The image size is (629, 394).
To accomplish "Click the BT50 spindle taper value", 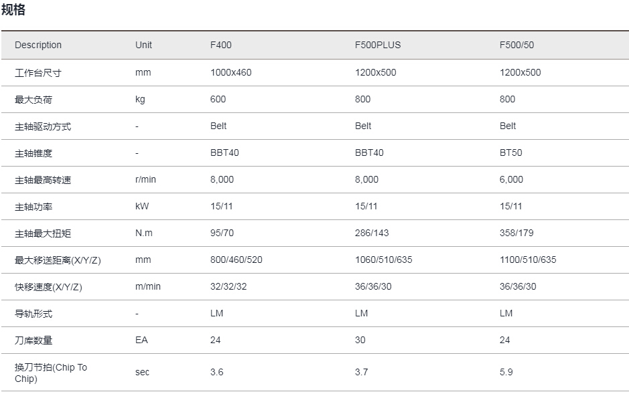I will point(510,153).
